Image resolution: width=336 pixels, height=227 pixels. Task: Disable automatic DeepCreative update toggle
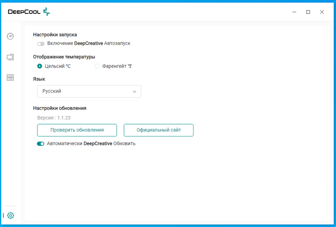coord(41,143)
